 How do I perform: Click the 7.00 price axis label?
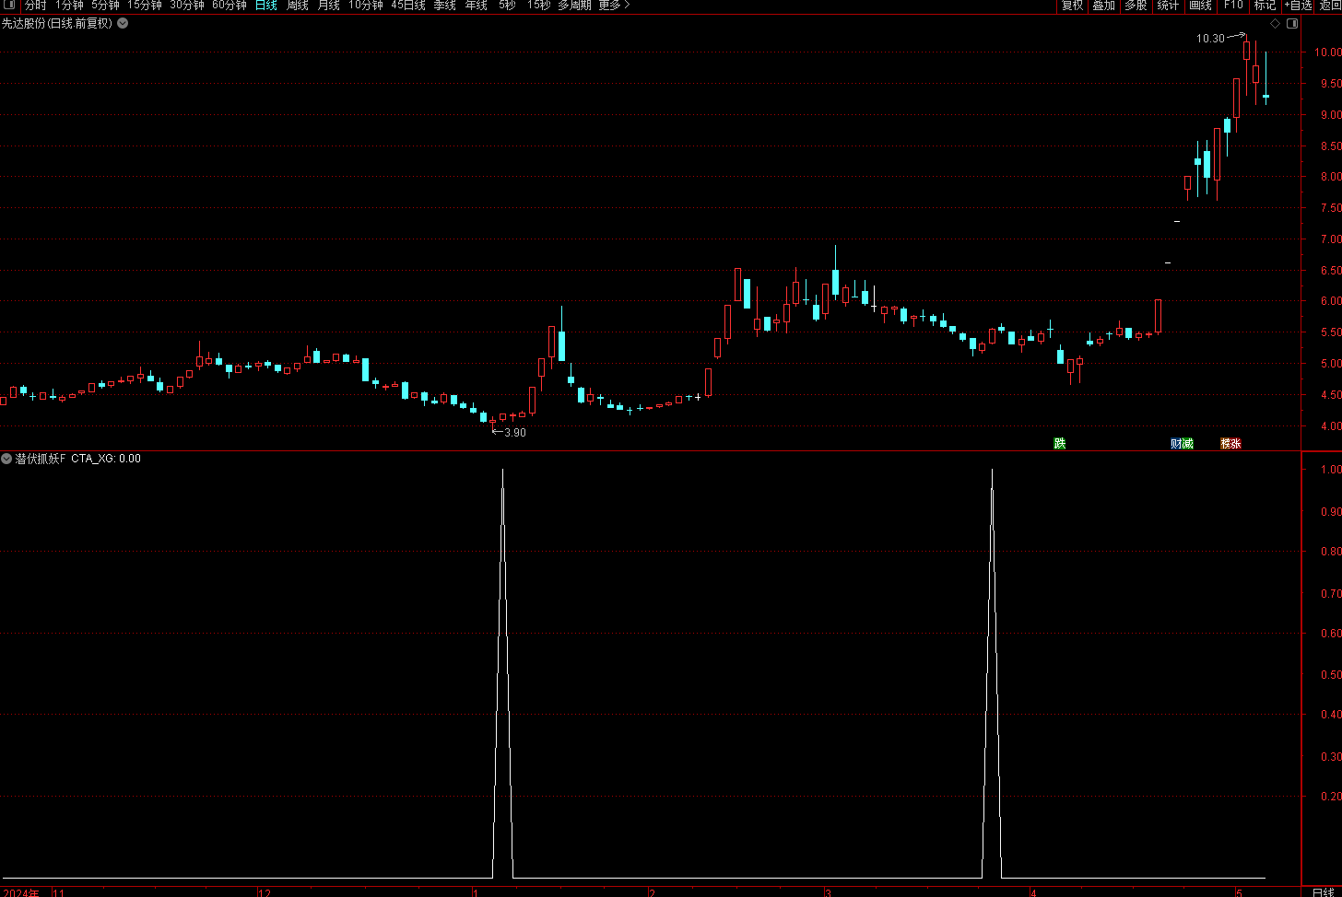click(x=1330, y=239)
